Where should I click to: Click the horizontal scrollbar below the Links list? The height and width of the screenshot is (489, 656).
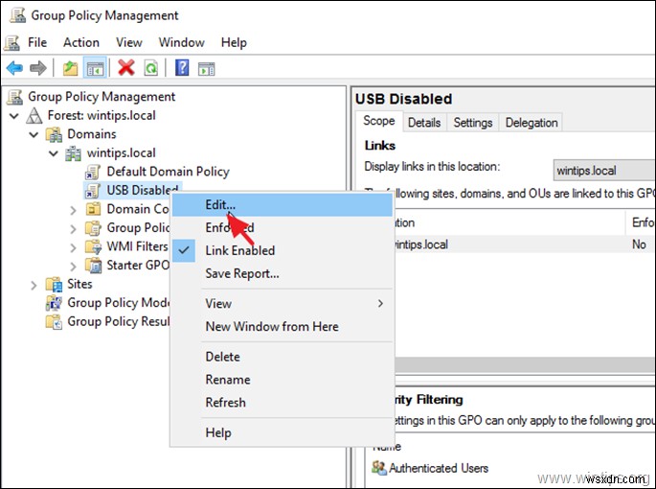coord(525,365)
